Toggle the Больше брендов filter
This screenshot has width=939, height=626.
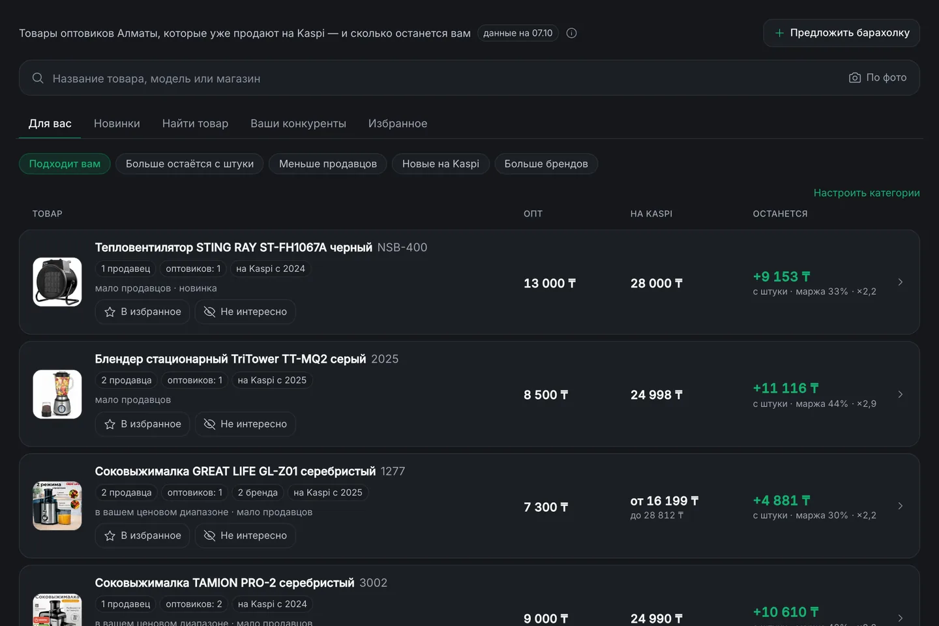tap(546, 164)
